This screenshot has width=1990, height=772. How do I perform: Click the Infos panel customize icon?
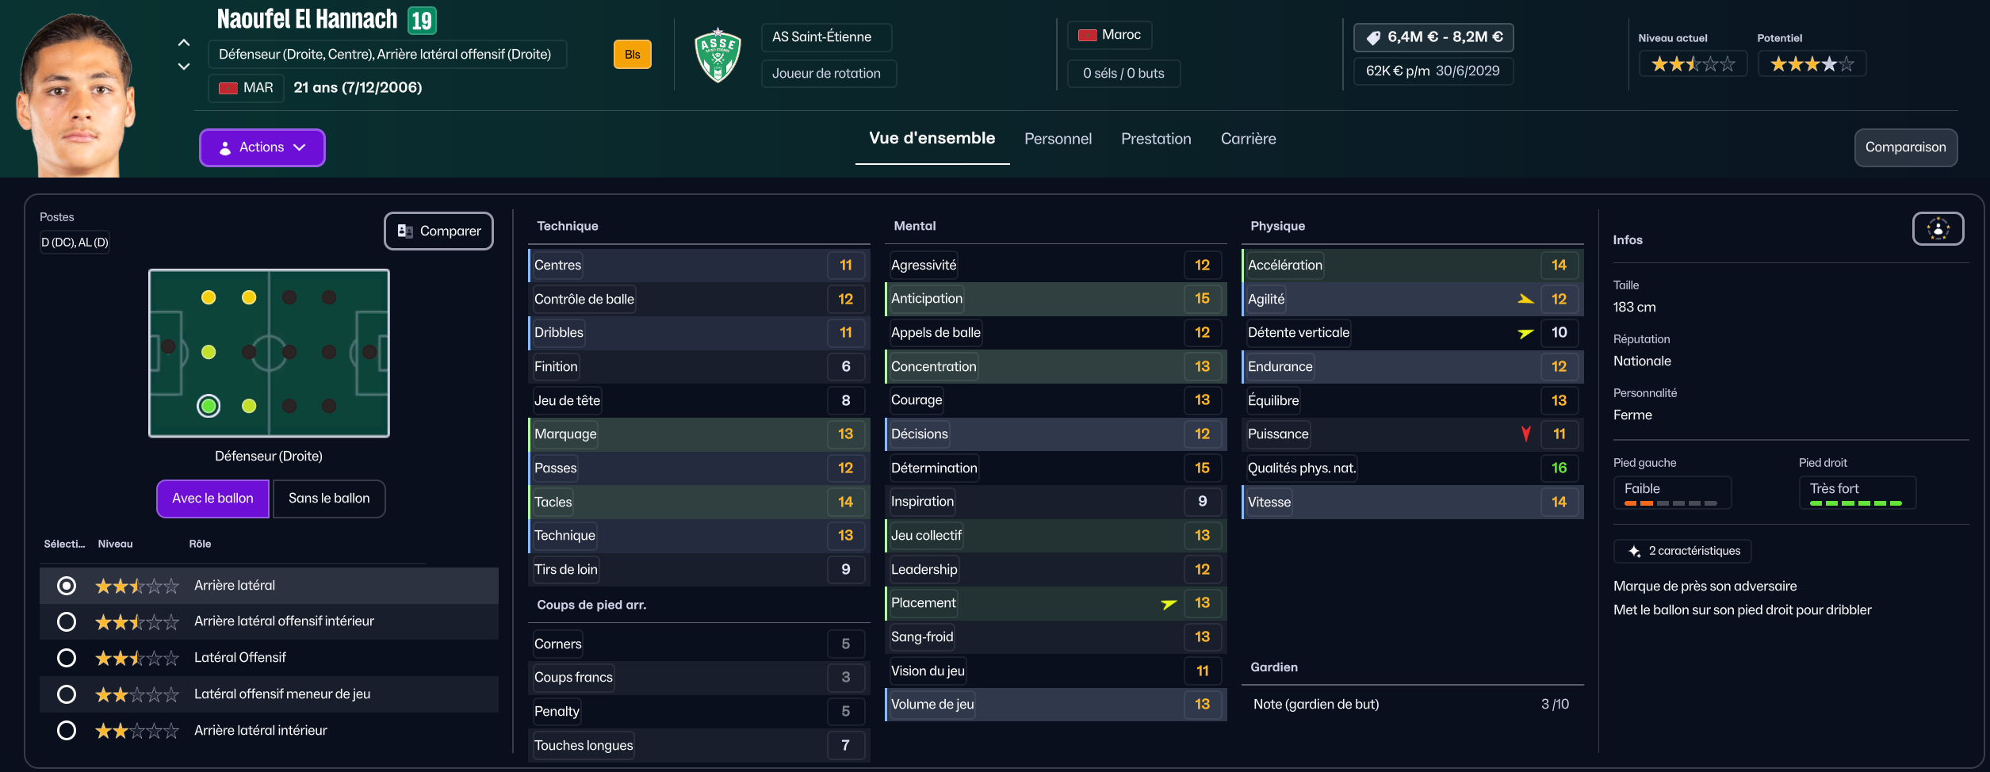tap(1938, 229)
